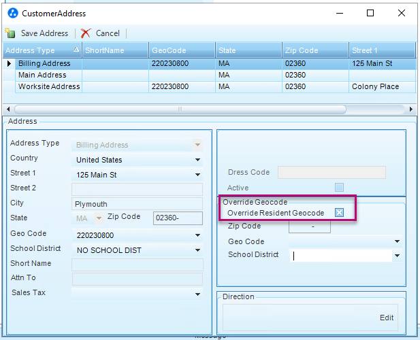420x340 pixels.
Task: Select the Worksite Address row
Action: [49, 87]
